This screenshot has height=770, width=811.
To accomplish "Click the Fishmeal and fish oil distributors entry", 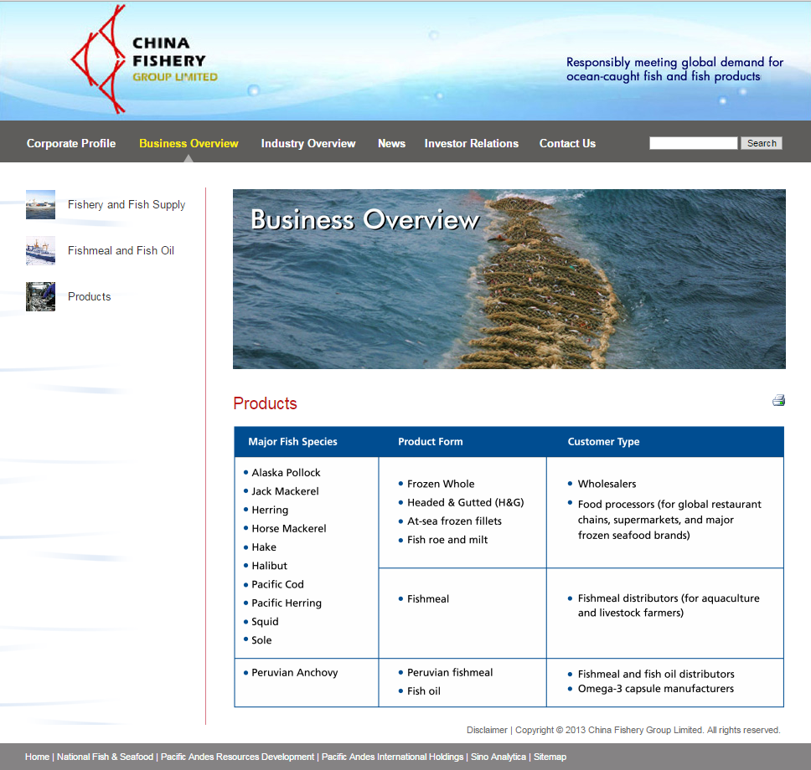I will pyautogui.click(x=656, y=674).
